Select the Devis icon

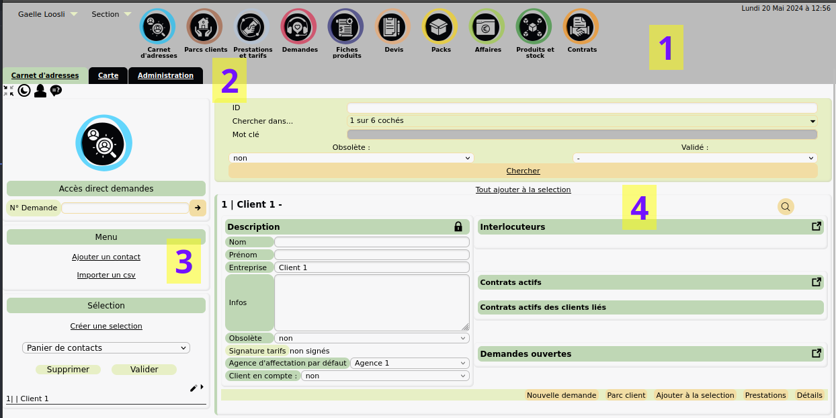[x=392, y=27]
